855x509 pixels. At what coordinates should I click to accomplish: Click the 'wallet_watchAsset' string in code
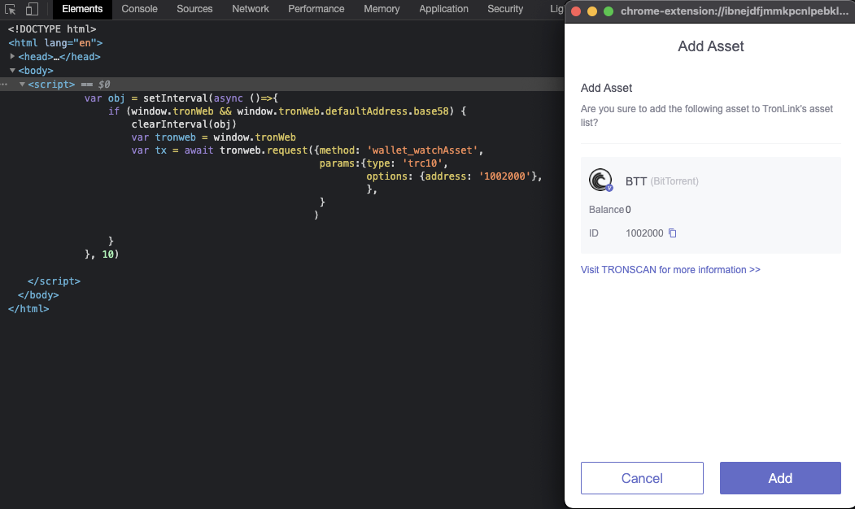pyautogui.click(x=422, y=150)
